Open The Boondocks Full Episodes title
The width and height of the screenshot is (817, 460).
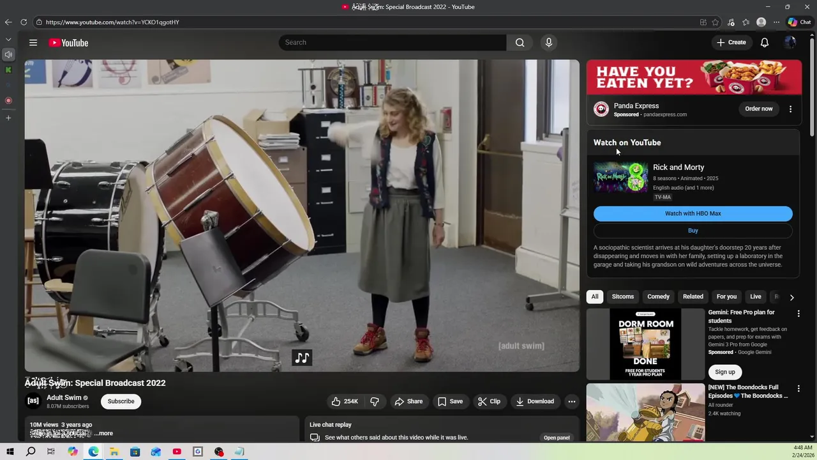coord(747,392)
